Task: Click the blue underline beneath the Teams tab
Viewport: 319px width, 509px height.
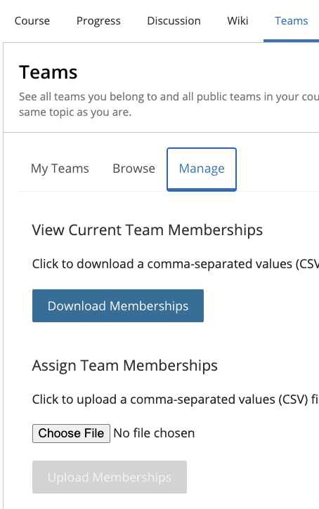Action: pos(292,41)
